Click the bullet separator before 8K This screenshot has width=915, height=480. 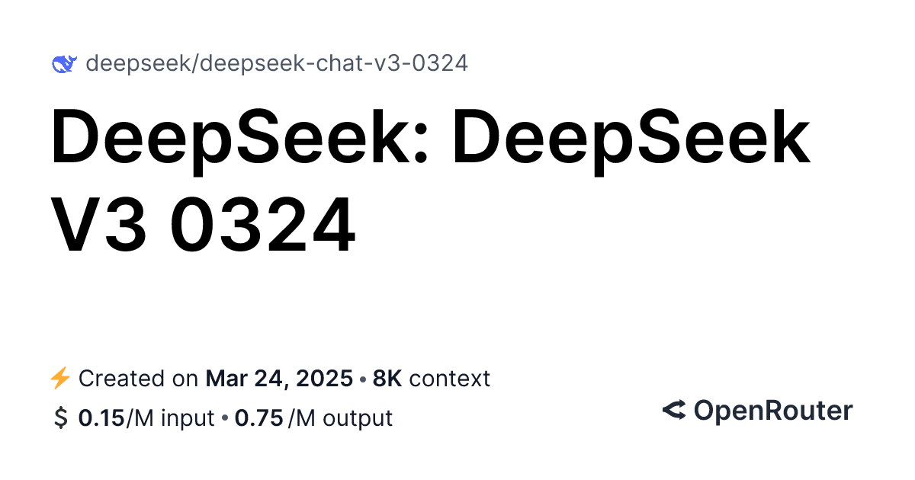[363, 379]
